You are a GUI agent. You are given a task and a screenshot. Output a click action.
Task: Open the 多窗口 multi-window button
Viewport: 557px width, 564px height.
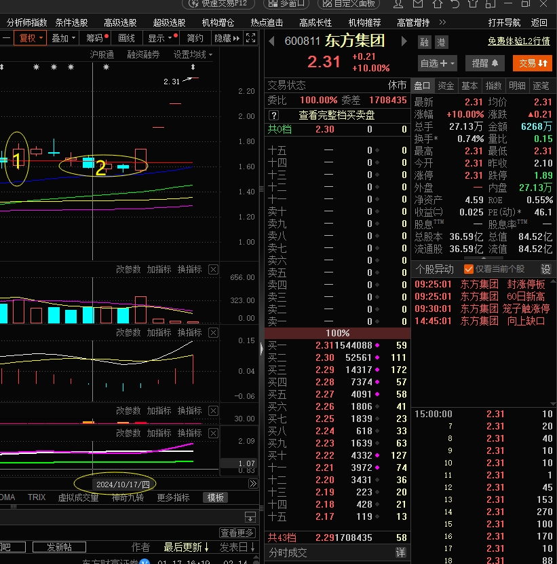(x=286, y=3)
